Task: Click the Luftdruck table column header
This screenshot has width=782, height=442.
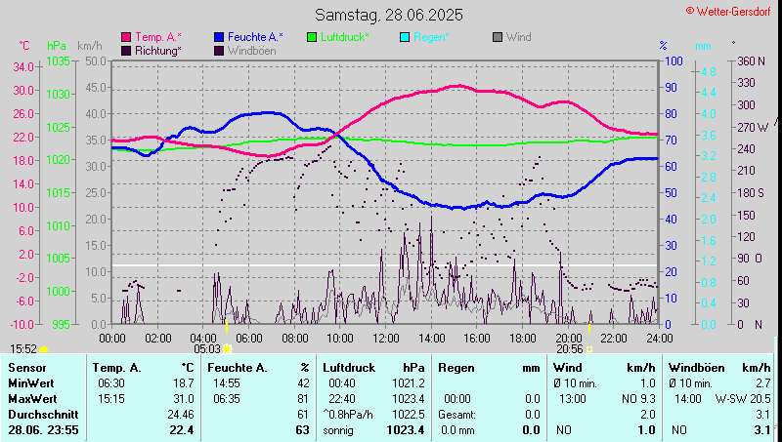Action: [x=349, y=368]
